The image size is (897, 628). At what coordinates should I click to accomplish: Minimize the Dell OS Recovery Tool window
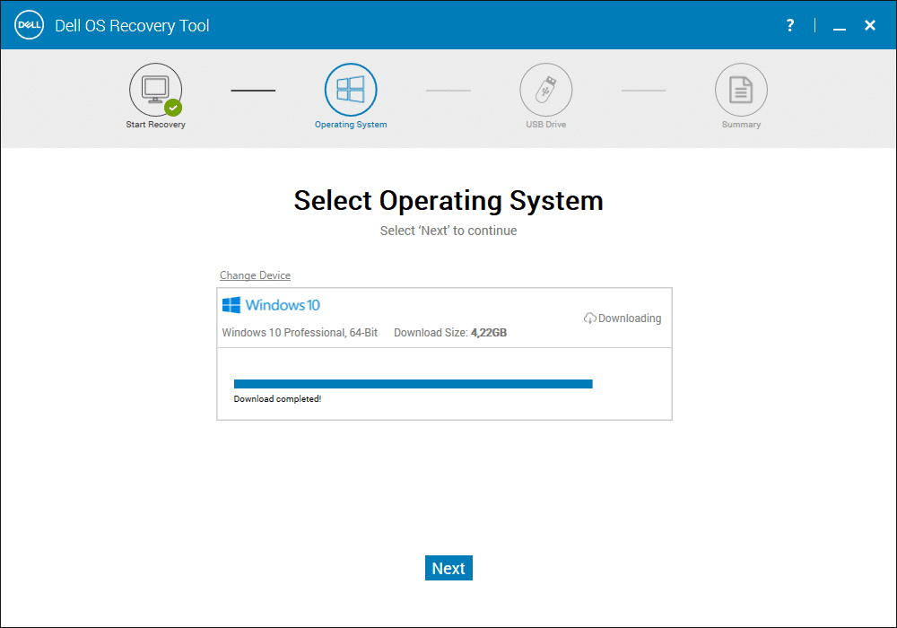tap(840, 29)
